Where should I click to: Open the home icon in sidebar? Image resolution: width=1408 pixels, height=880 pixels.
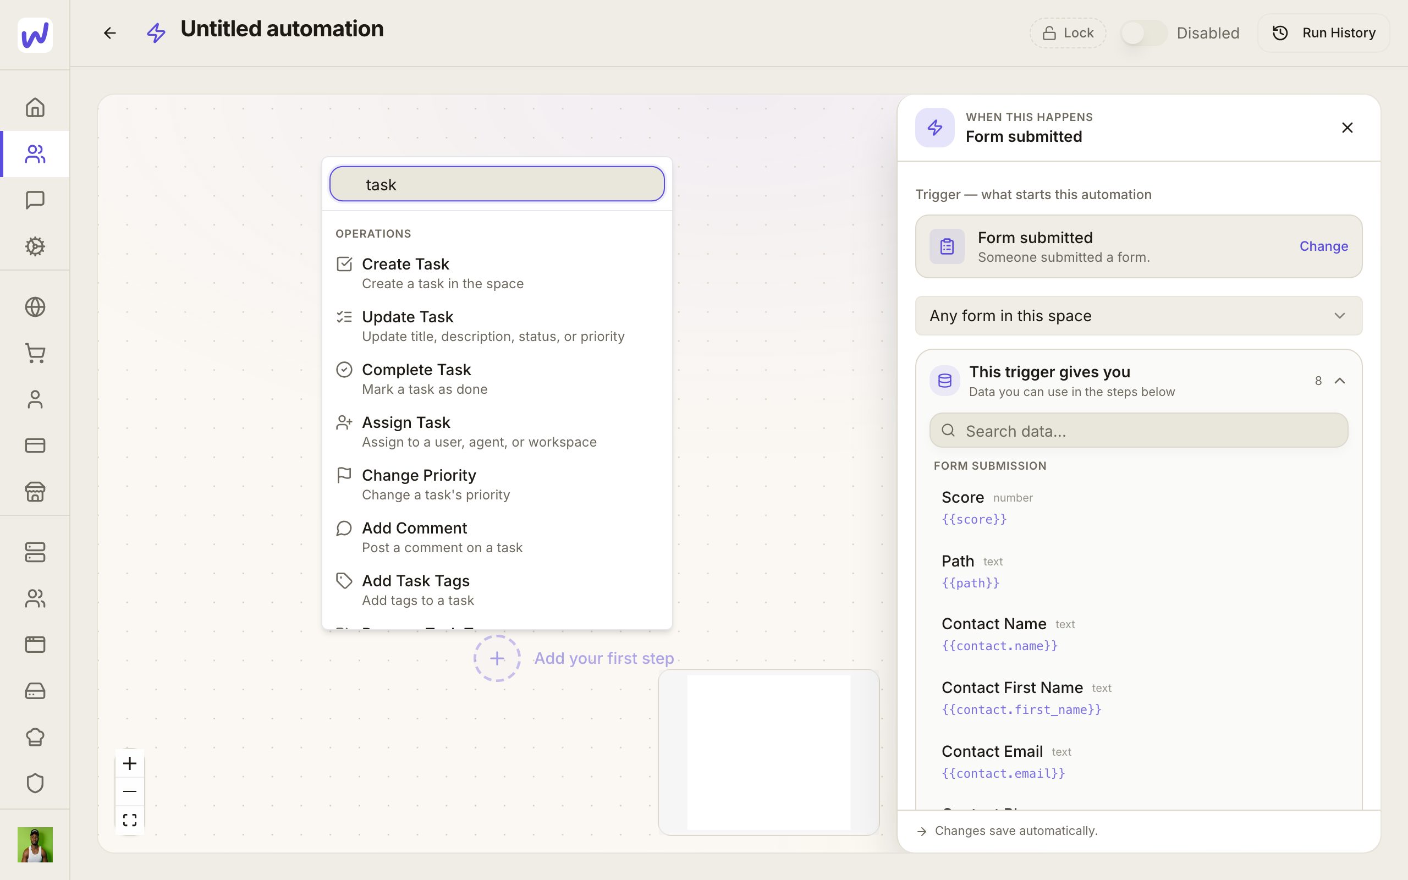coord(35,108)
